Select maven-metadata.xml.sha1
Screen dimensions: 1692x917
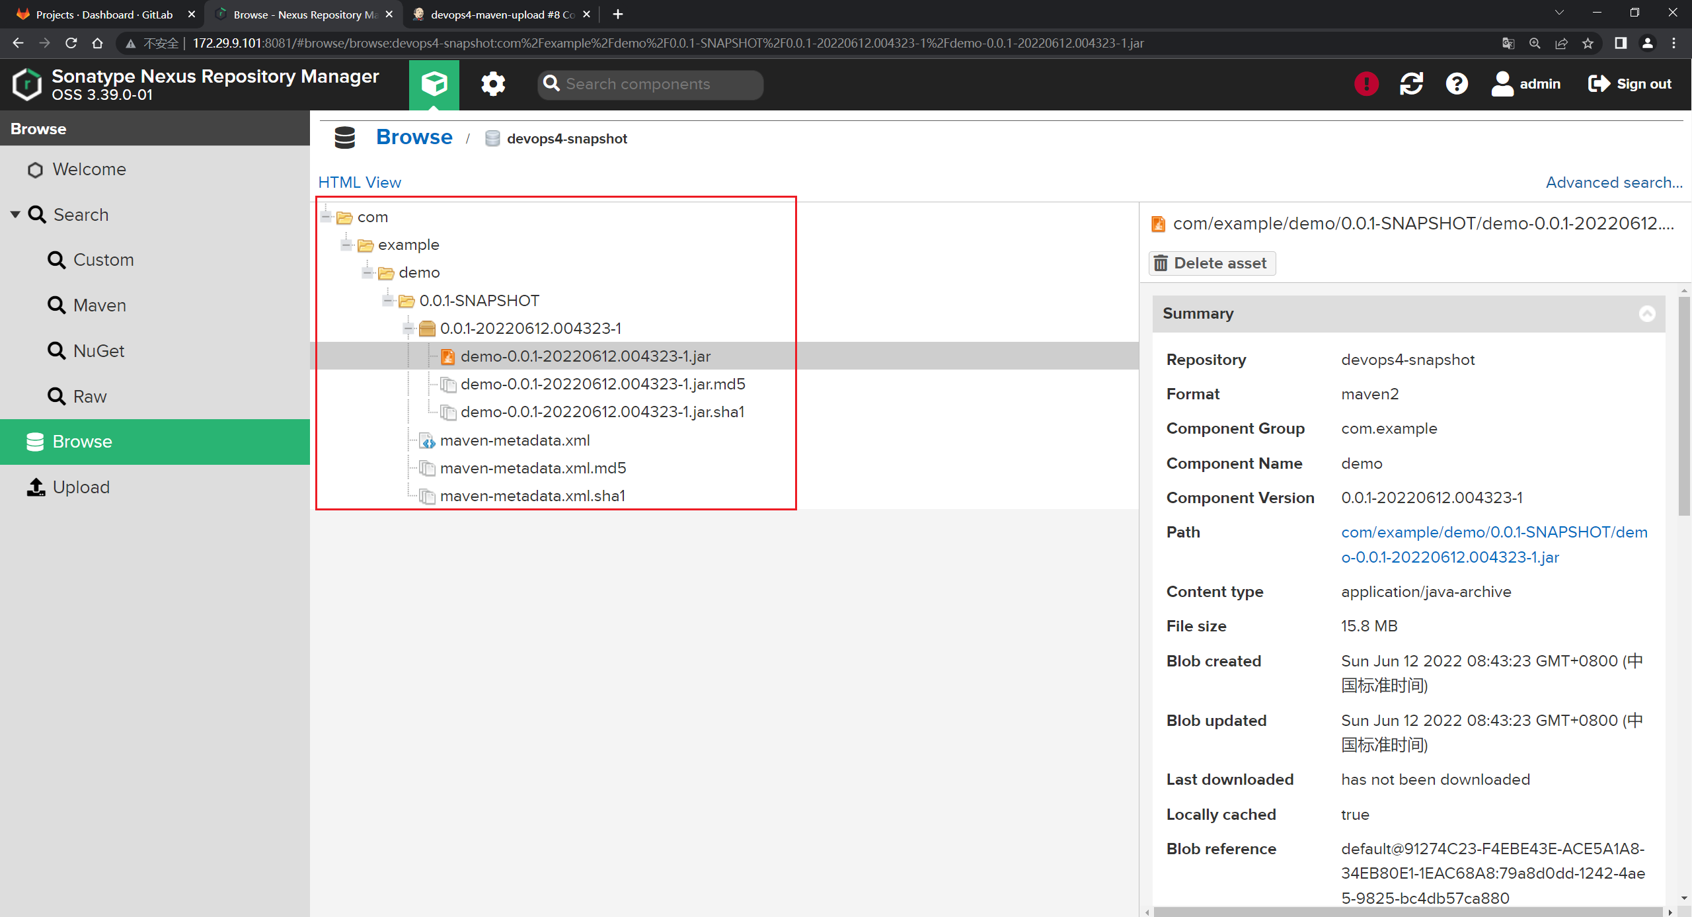click(532, 496)
